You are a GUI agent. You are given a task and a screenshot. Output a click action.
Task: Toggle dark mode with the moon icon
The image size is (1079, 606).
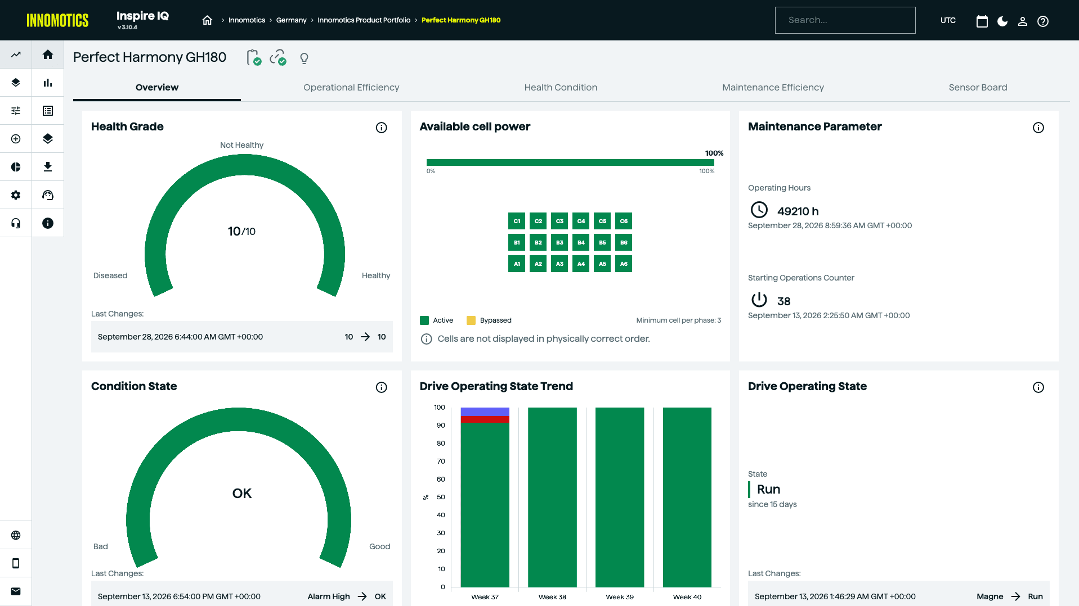1002,21
